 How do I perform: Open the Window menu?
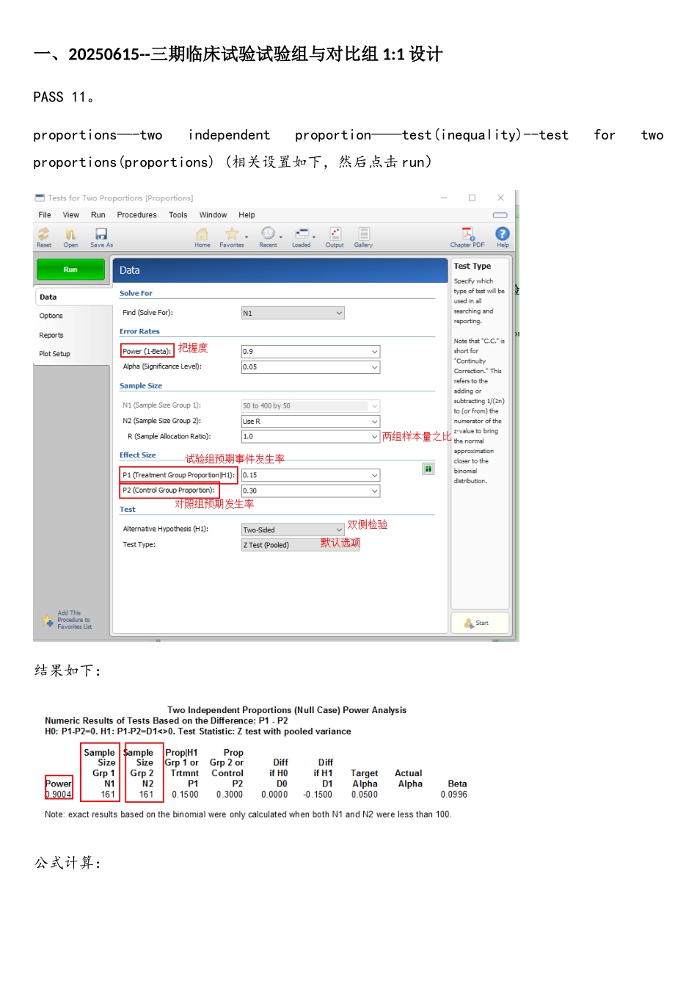214,215
